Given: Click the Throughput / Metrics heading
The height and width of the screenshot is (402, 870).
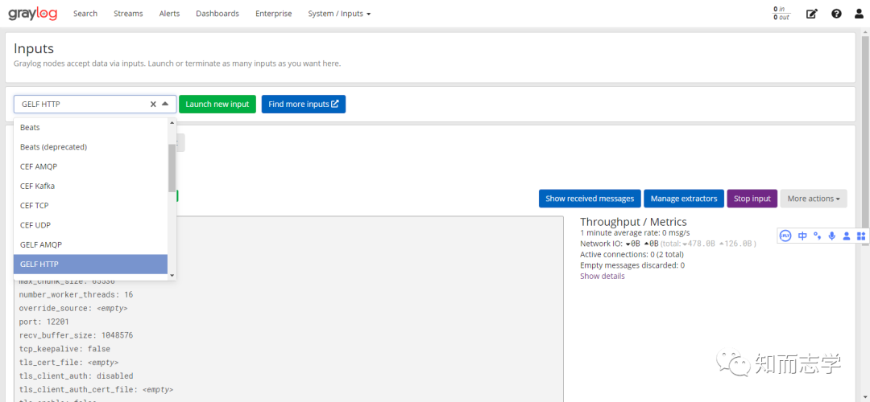Looking at the screenshot, I should click(634, 222).
